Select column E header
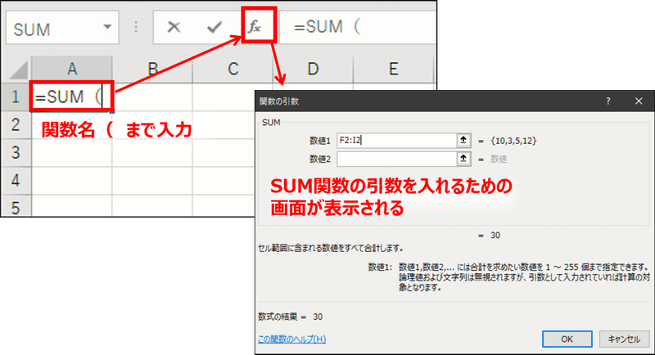The width and height of the screenshot is (655, 355). (x=393, y=69)
